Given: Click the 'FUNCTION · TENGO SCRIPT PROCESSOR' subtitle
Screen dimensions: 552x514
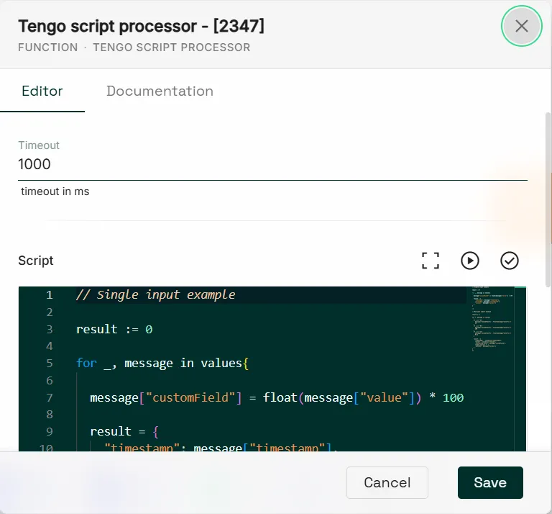Looking at the screenshot, I should coord(134,48).
